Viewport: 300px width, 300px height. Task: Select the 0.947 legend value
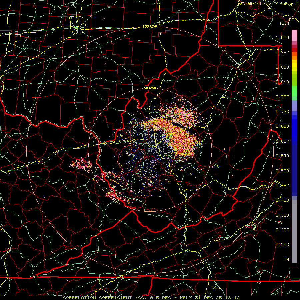point(282,52)
